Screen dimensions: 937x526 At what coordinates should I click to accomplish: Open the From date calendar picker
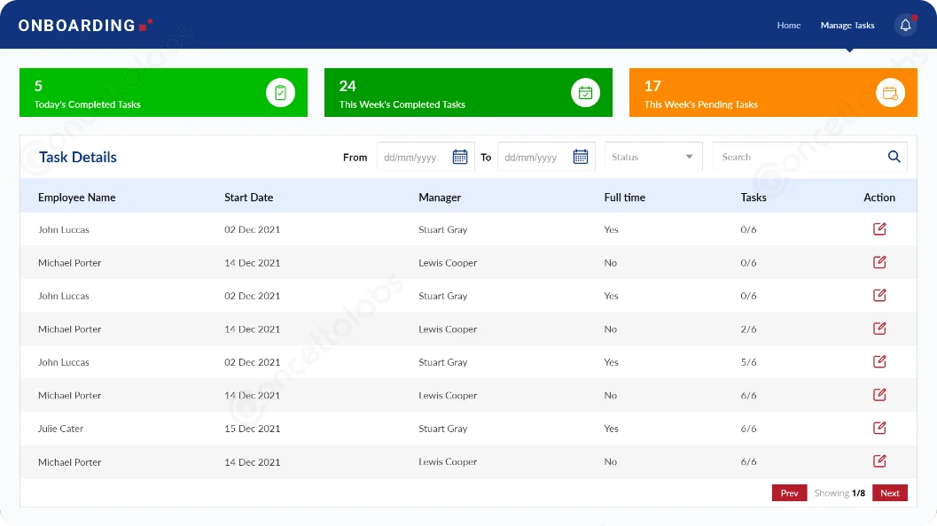tap(460, 156)
